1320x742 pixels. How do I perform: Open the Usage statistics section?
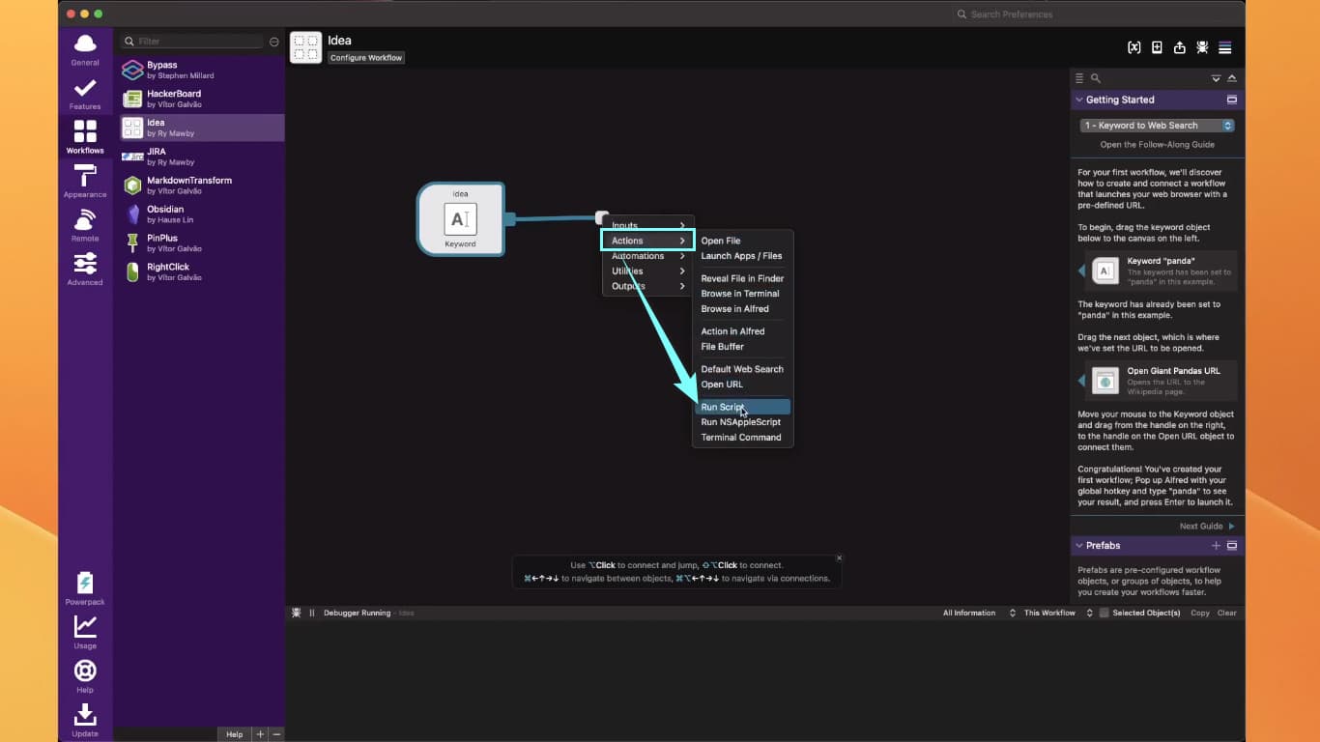tap(85, 632)
